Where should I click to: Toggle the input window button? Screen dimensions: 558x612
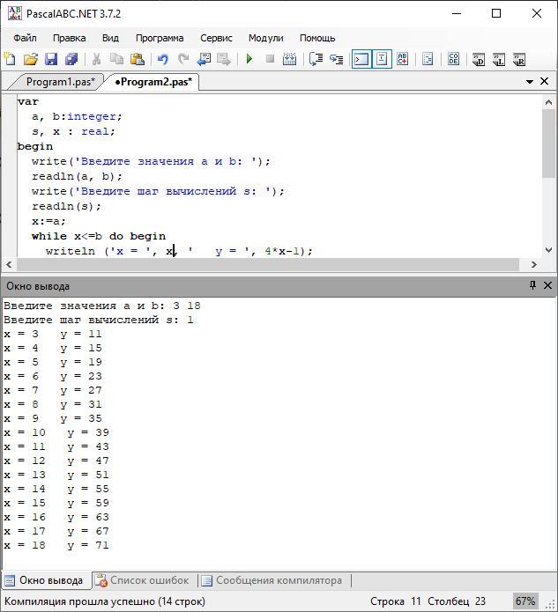(x=382, y=59)
